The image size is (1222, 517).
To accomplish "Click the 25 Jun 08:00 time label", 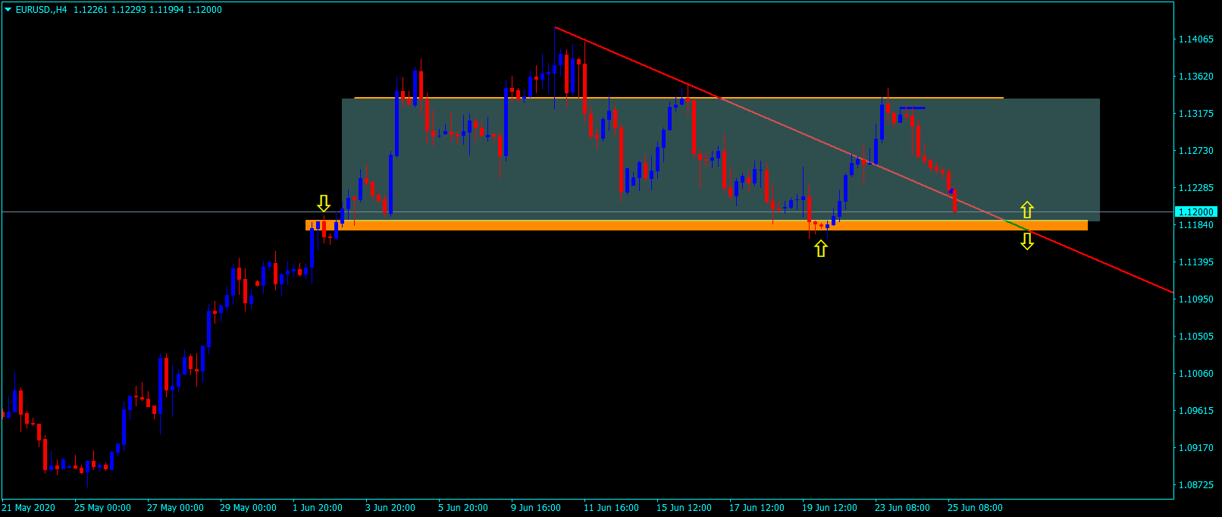I will [975, 508].
